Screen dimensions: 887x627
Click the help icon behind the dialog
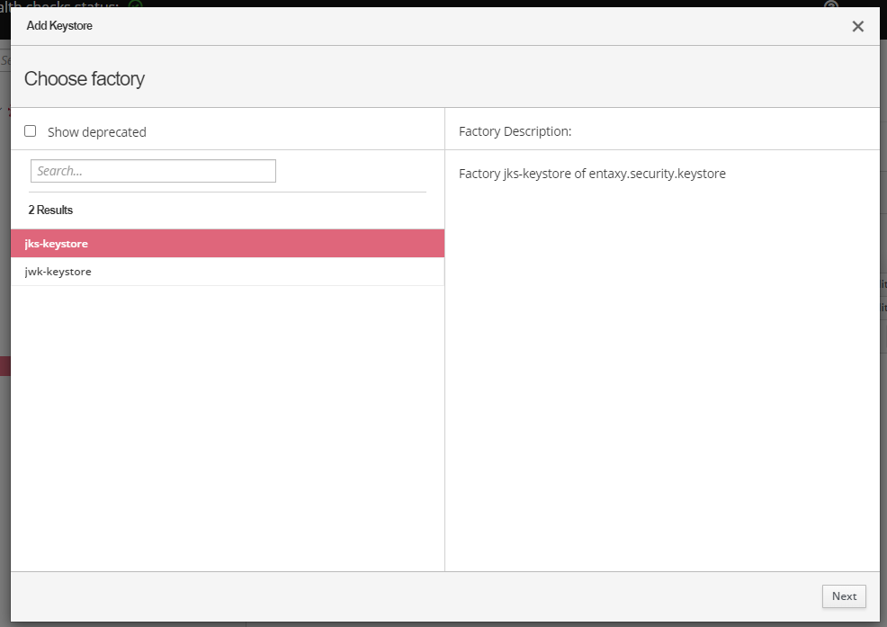click(831, 4)
